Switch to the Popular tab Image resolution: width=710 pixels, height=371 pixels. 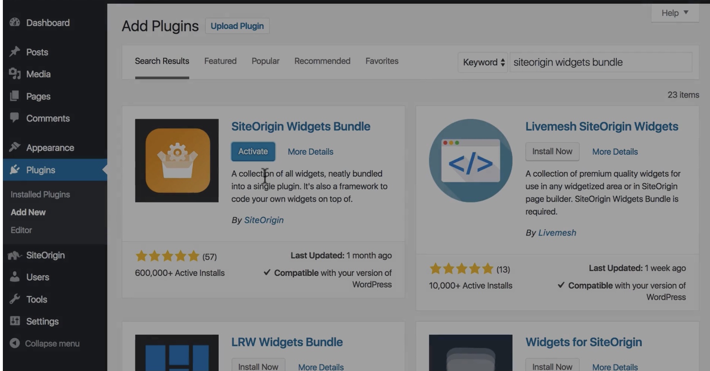[x=265, y=61]
